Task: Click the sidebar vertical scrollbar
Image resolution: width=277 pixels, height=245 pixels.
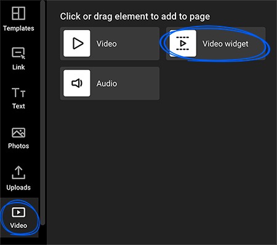Action: tap(42, 113)
